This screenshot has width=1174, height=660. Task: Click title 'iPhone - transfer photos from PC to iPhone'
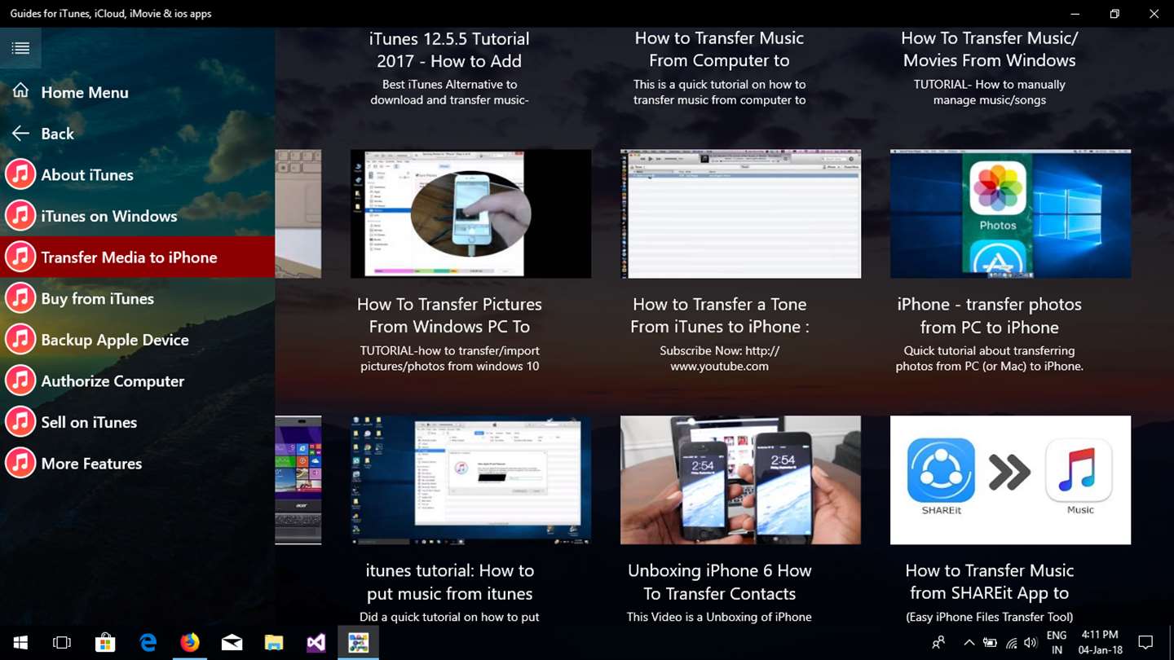point(989,315)
